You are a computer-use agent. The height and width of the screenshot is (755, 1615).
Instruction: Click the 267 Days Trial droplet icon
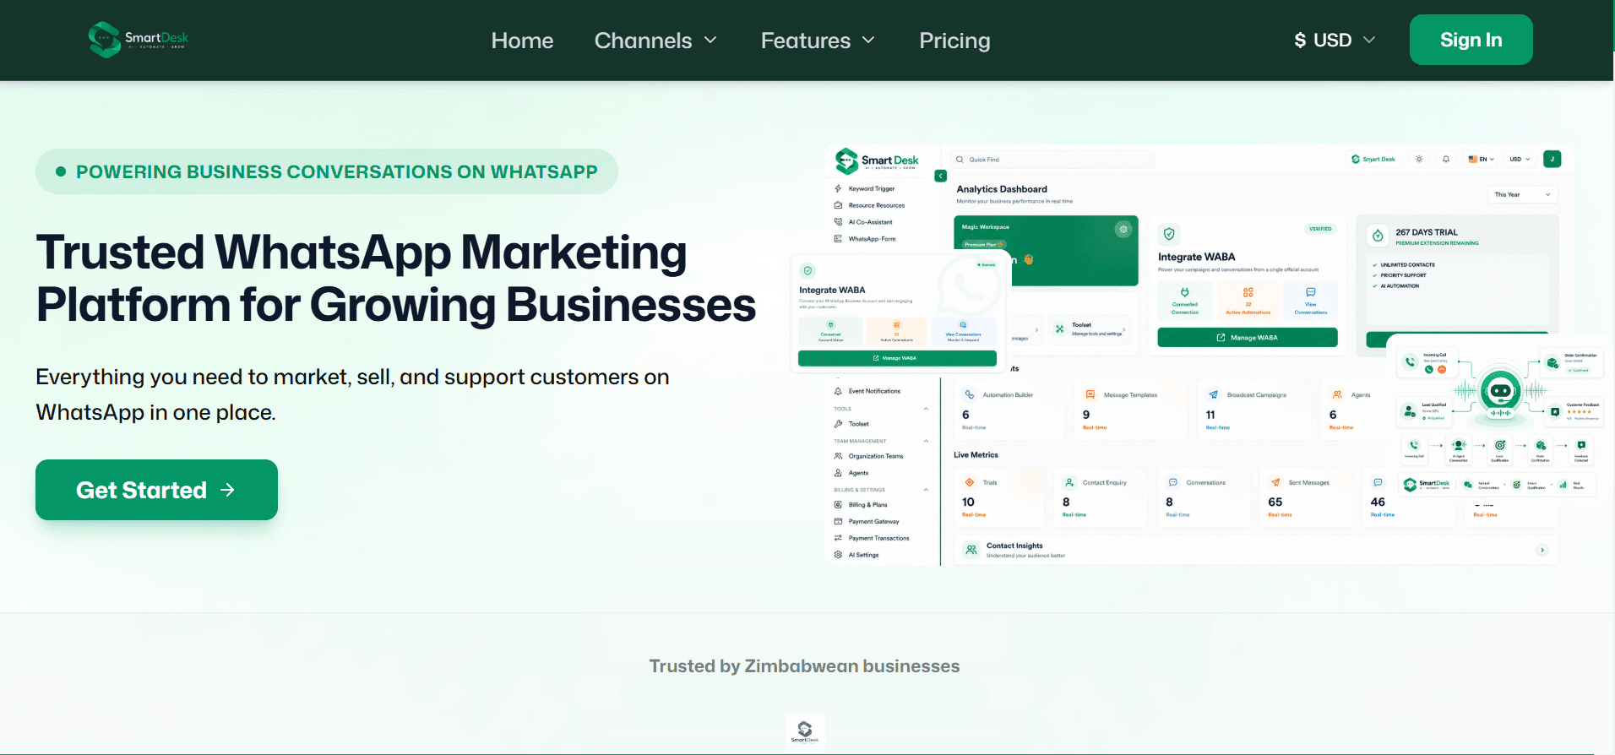coord(1378,236)
